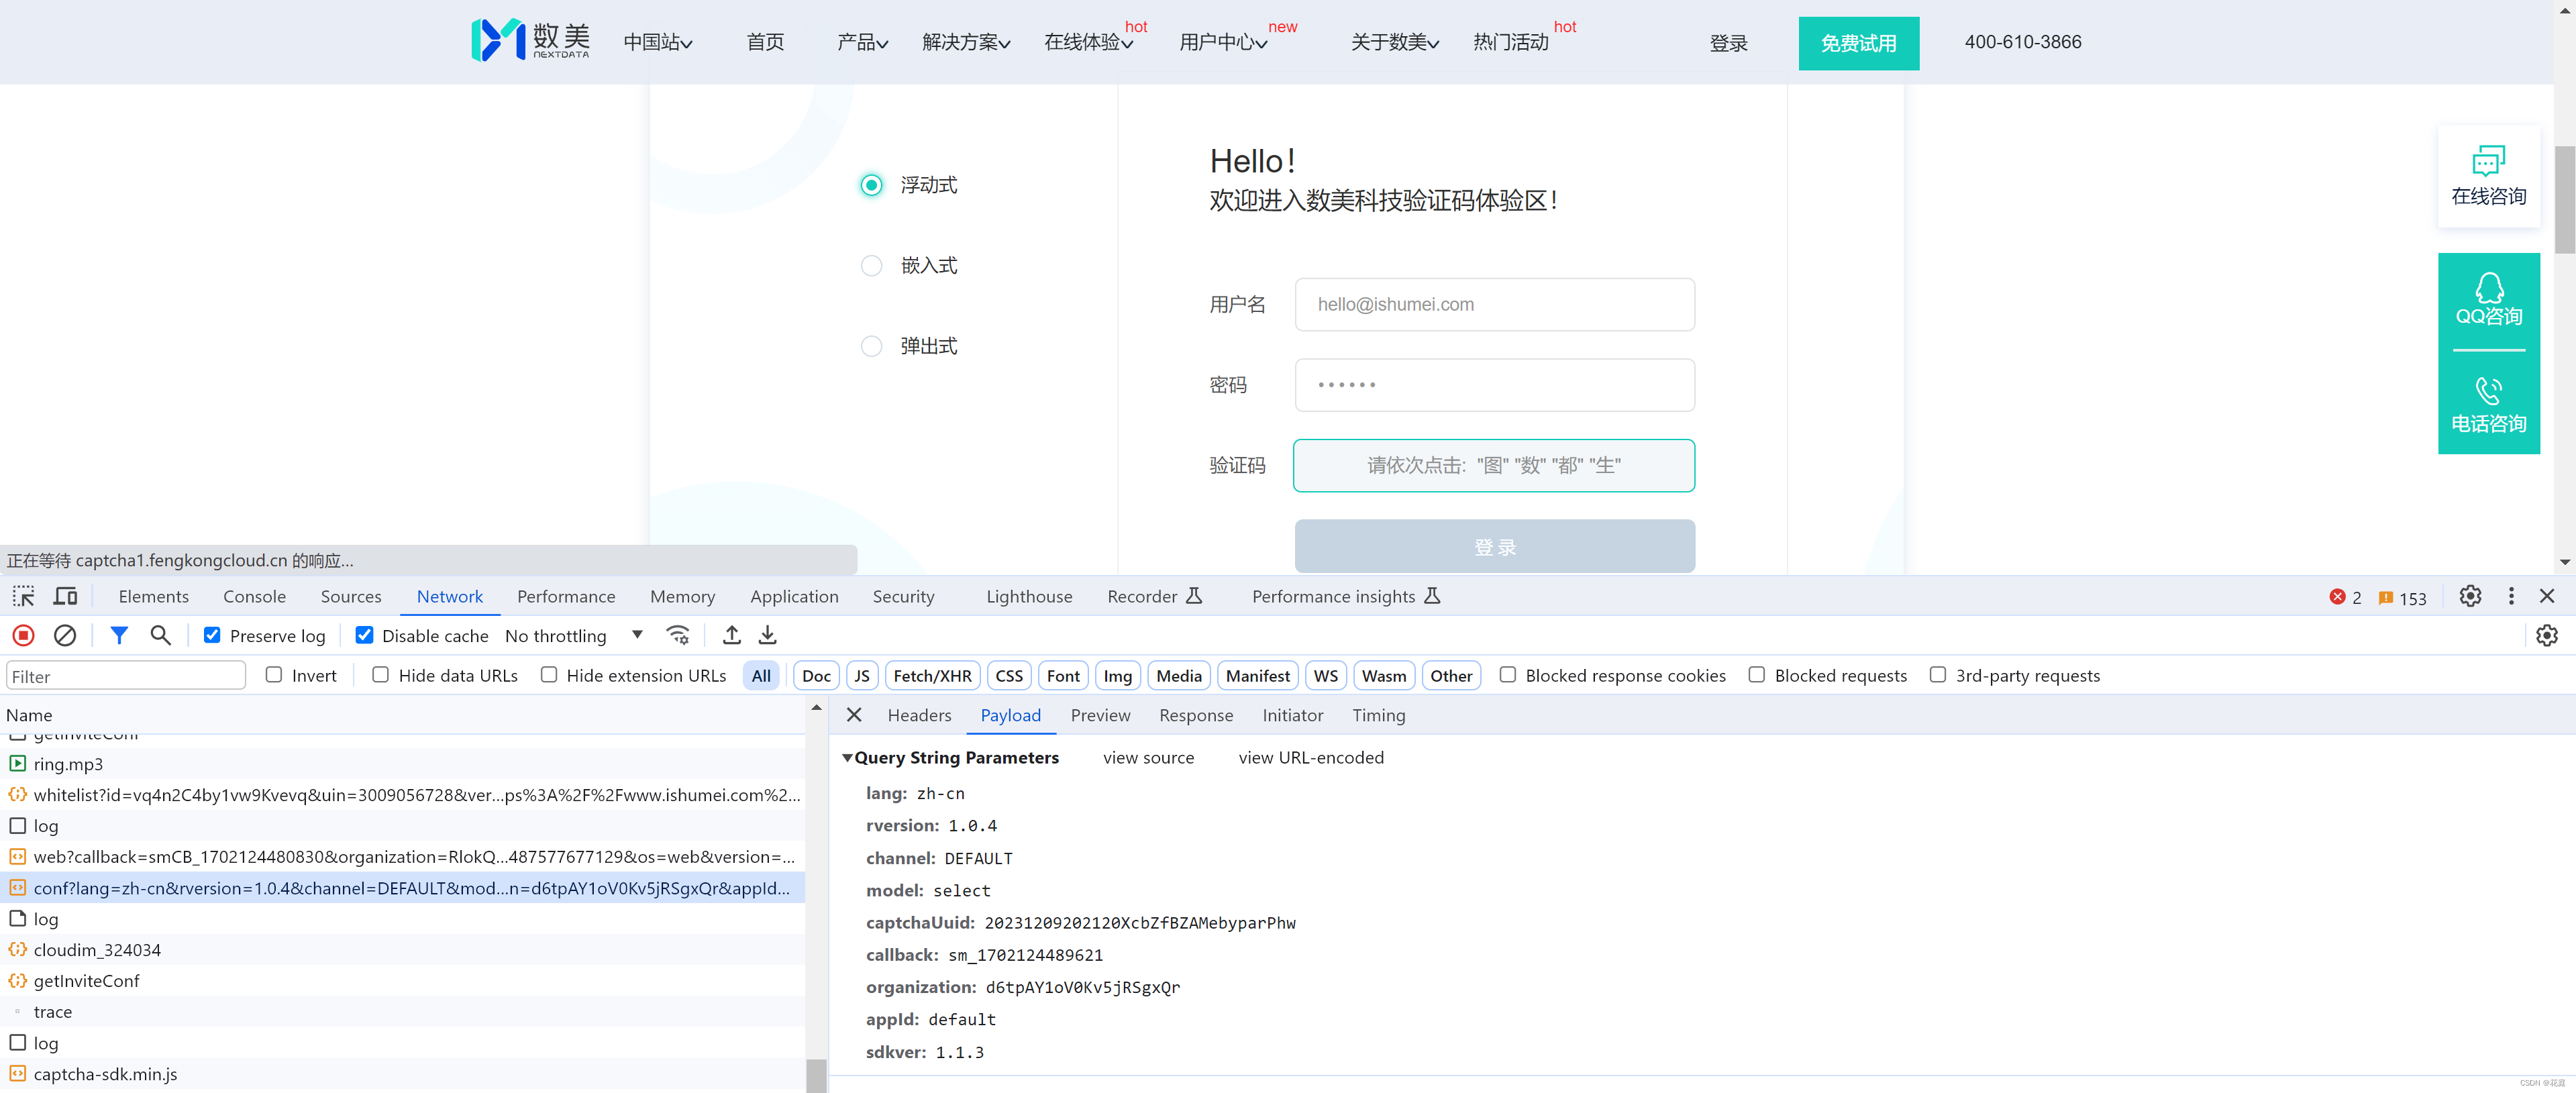Open the Timing tab
Screen dimensions: 2576x1093
tap(1379, 716)
